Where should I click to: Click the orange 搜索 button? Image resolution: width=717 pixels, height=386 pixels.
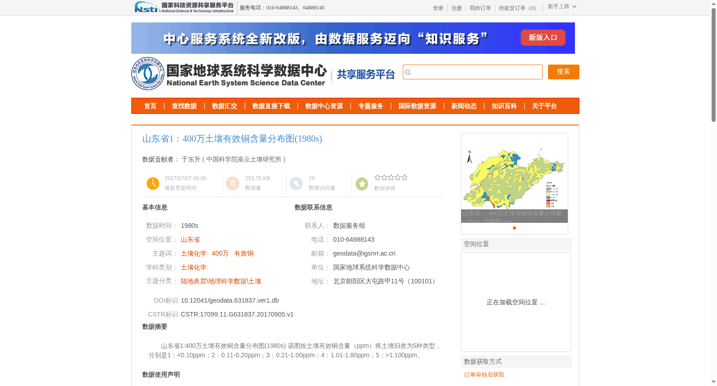(563, 72)
